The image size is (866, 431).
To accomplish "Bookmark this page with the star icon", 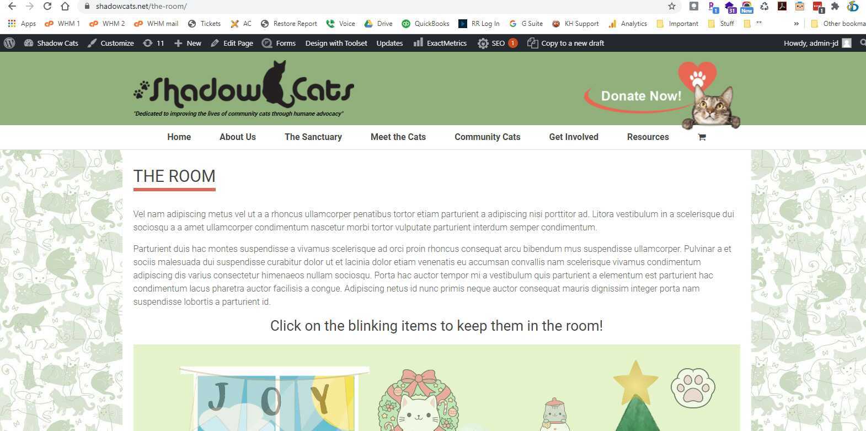I will click(x=671, y=7).
